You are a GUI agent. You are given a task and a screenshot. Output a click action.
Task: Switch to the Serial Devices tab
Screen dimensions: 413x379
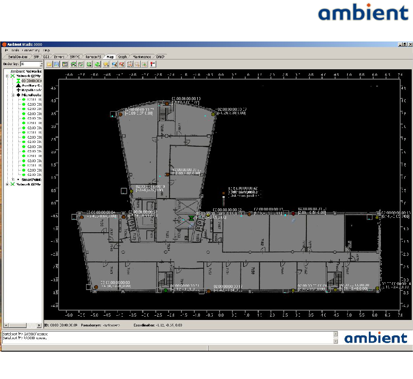[x=18, y=57]
